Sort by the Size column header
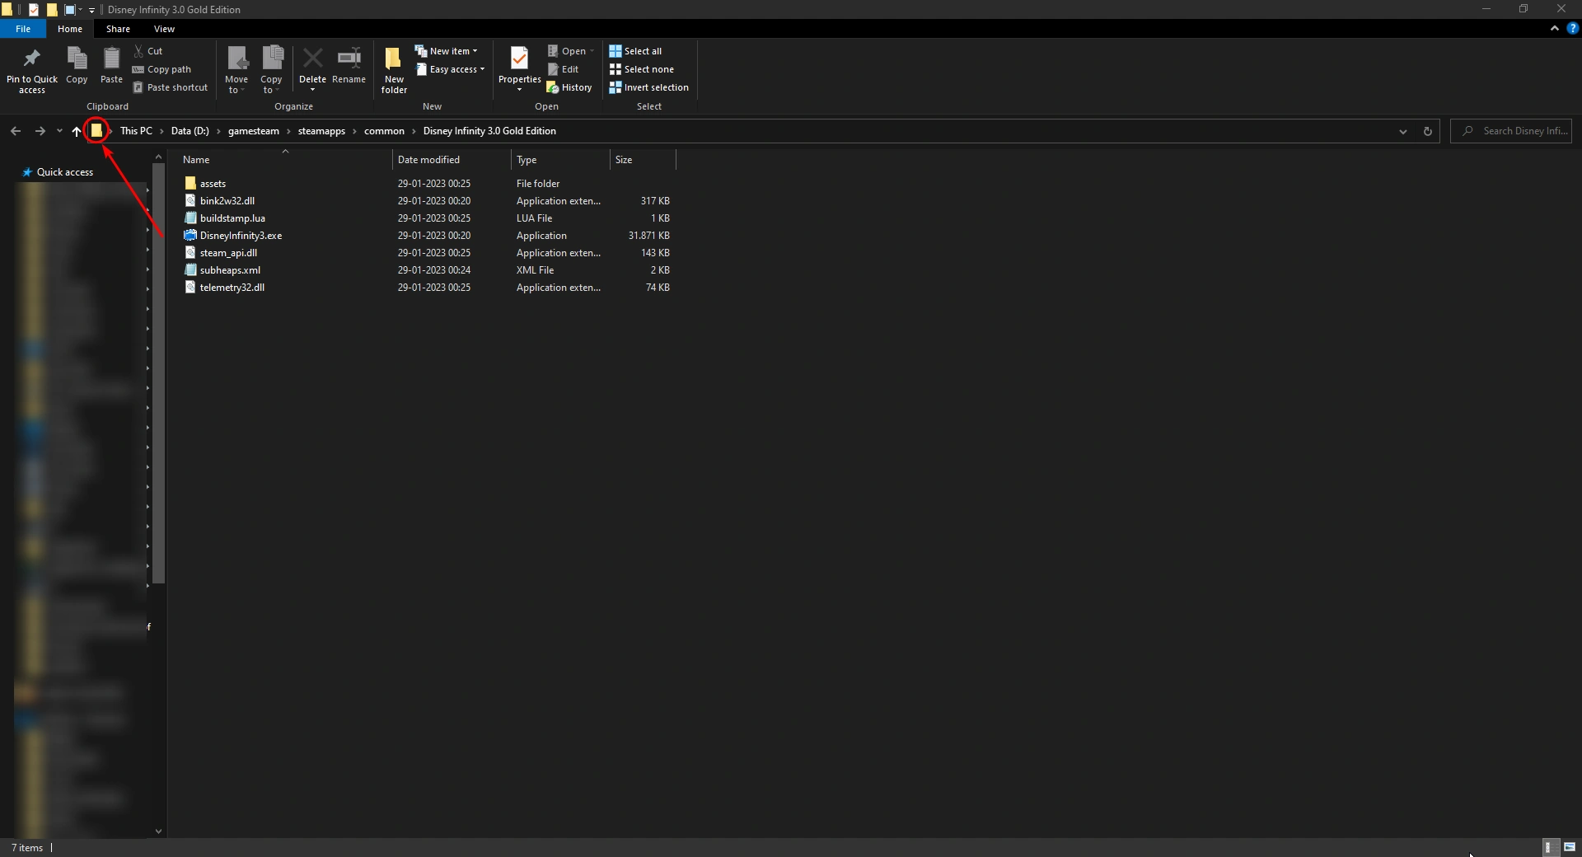The width and height of the screenshot is (1582, 857). (643, 160)
